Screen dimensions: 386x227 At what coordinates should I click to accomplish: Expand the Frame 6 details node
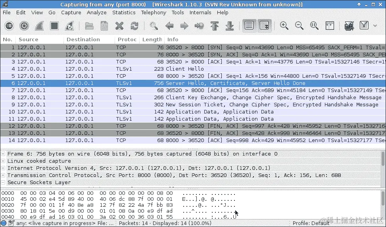pyautogui.click(x=3, y=154)
